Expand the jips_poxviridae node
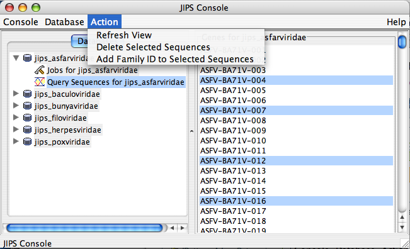 [16, 141]
